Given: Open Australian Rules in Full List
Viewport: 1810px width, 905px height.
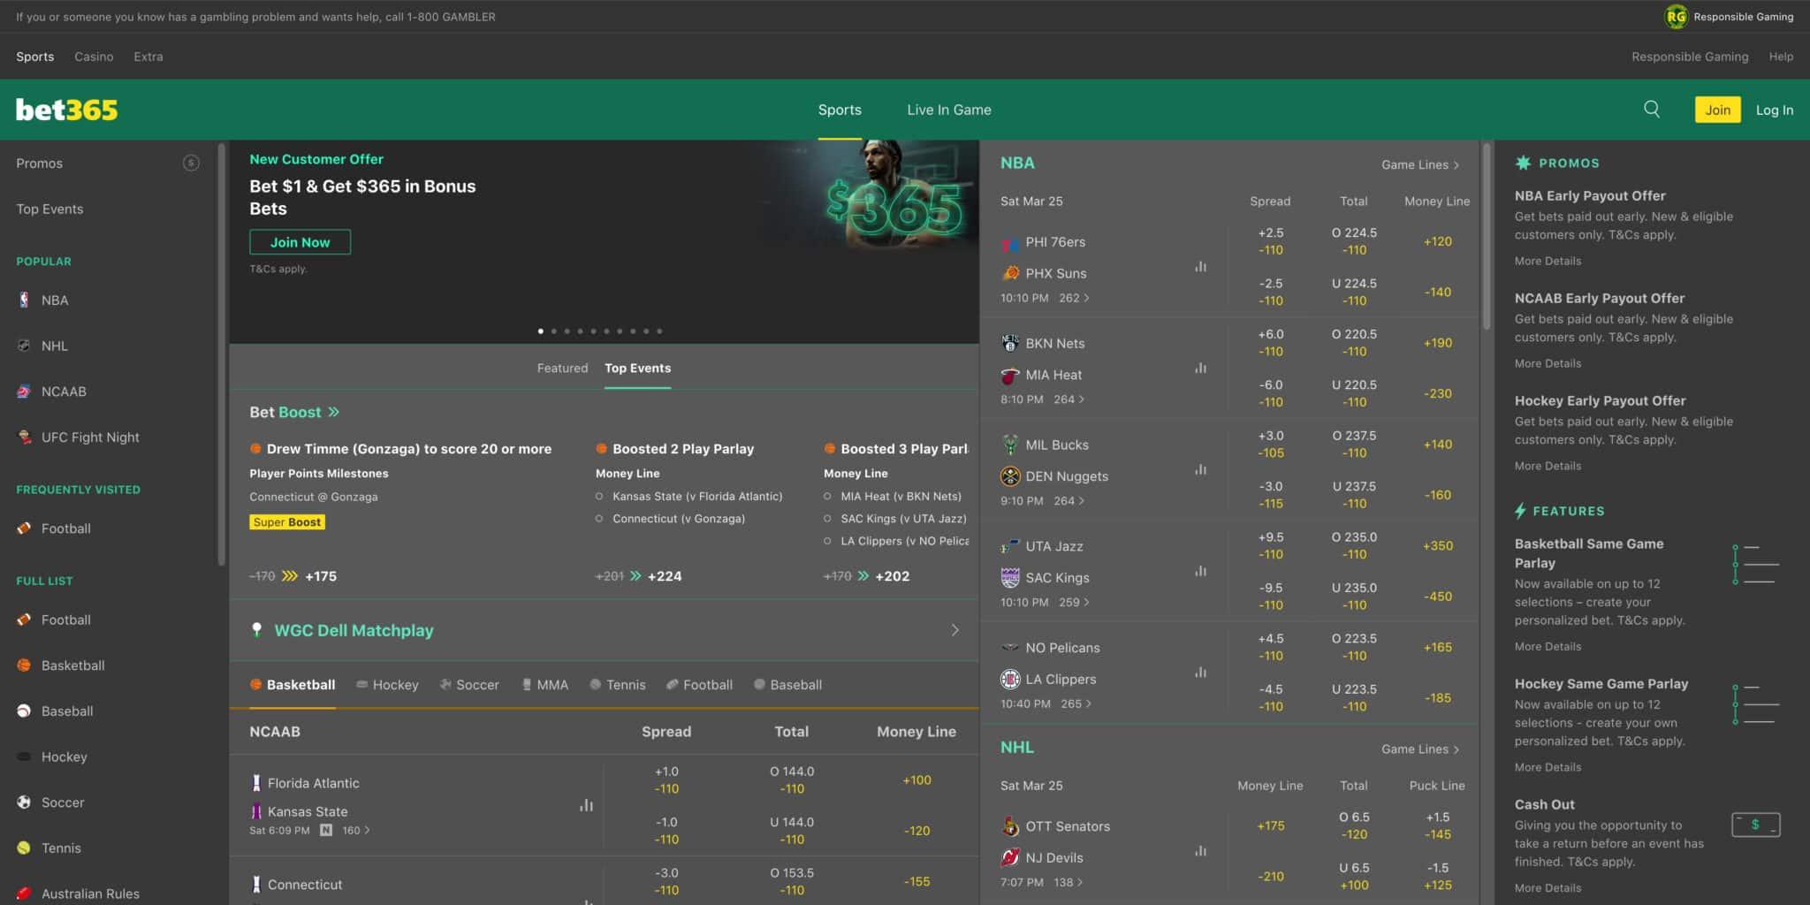Looking at the screenshot, I should click(x=90, y=894).
